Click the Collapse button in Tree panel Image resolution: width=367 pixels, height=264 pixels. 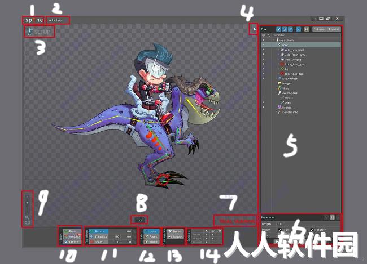pos(319,29)
